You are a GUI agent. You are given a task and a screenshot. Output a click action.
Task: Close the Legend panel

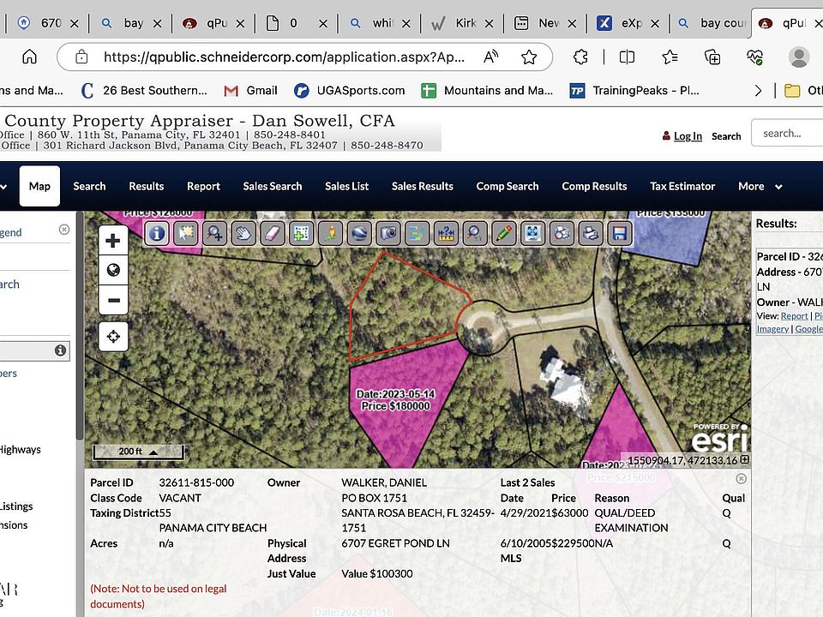click(64, 230)
